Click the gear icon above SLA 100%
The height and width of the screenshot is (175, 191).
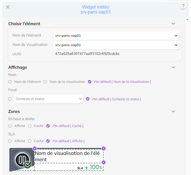tap(104, 162)
